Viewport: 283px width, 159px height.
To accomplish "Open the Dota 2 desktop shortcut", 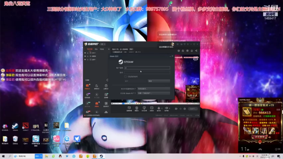I will pyautogui.click(x=25, y=127).
